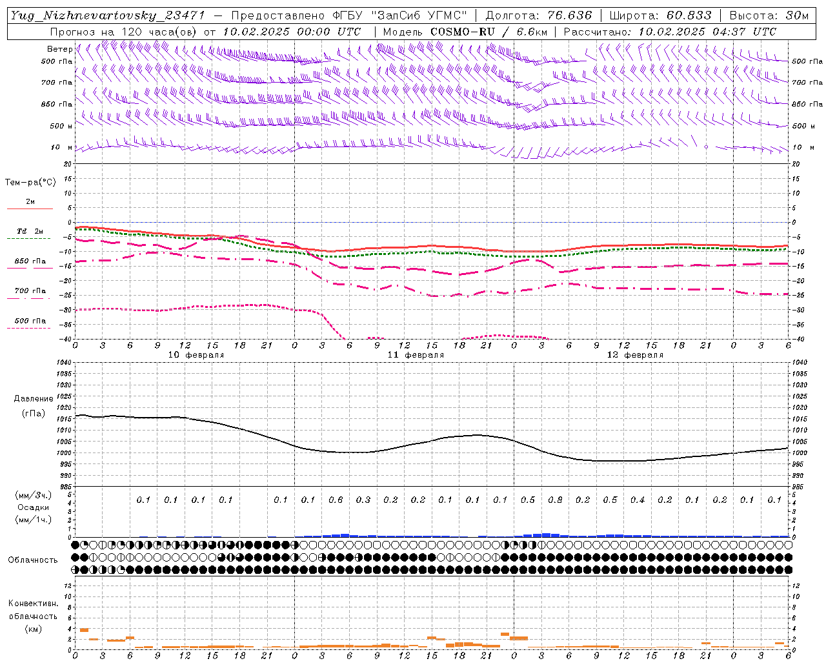This screenshot has height=661, width=826.
Task: Select the Долгота: 76.636 header value
Action: [538, 15]
